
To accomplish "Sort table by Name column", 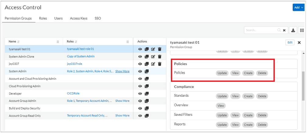I will tap(18, 42).
